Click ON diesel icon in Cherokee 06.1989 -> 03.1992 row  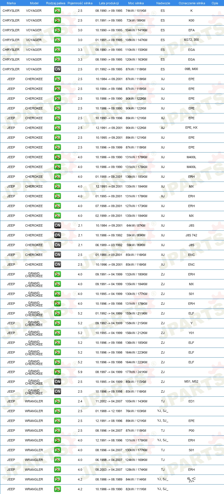pos(58,245)
